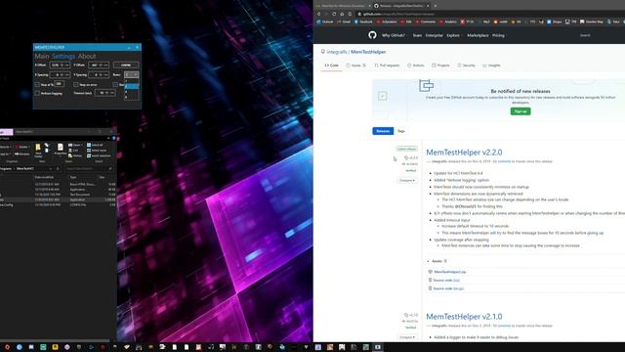The width and height of the screenshot is (625, 352).
Task: Open the GitHub logo home link
Action: coord(372,35)
